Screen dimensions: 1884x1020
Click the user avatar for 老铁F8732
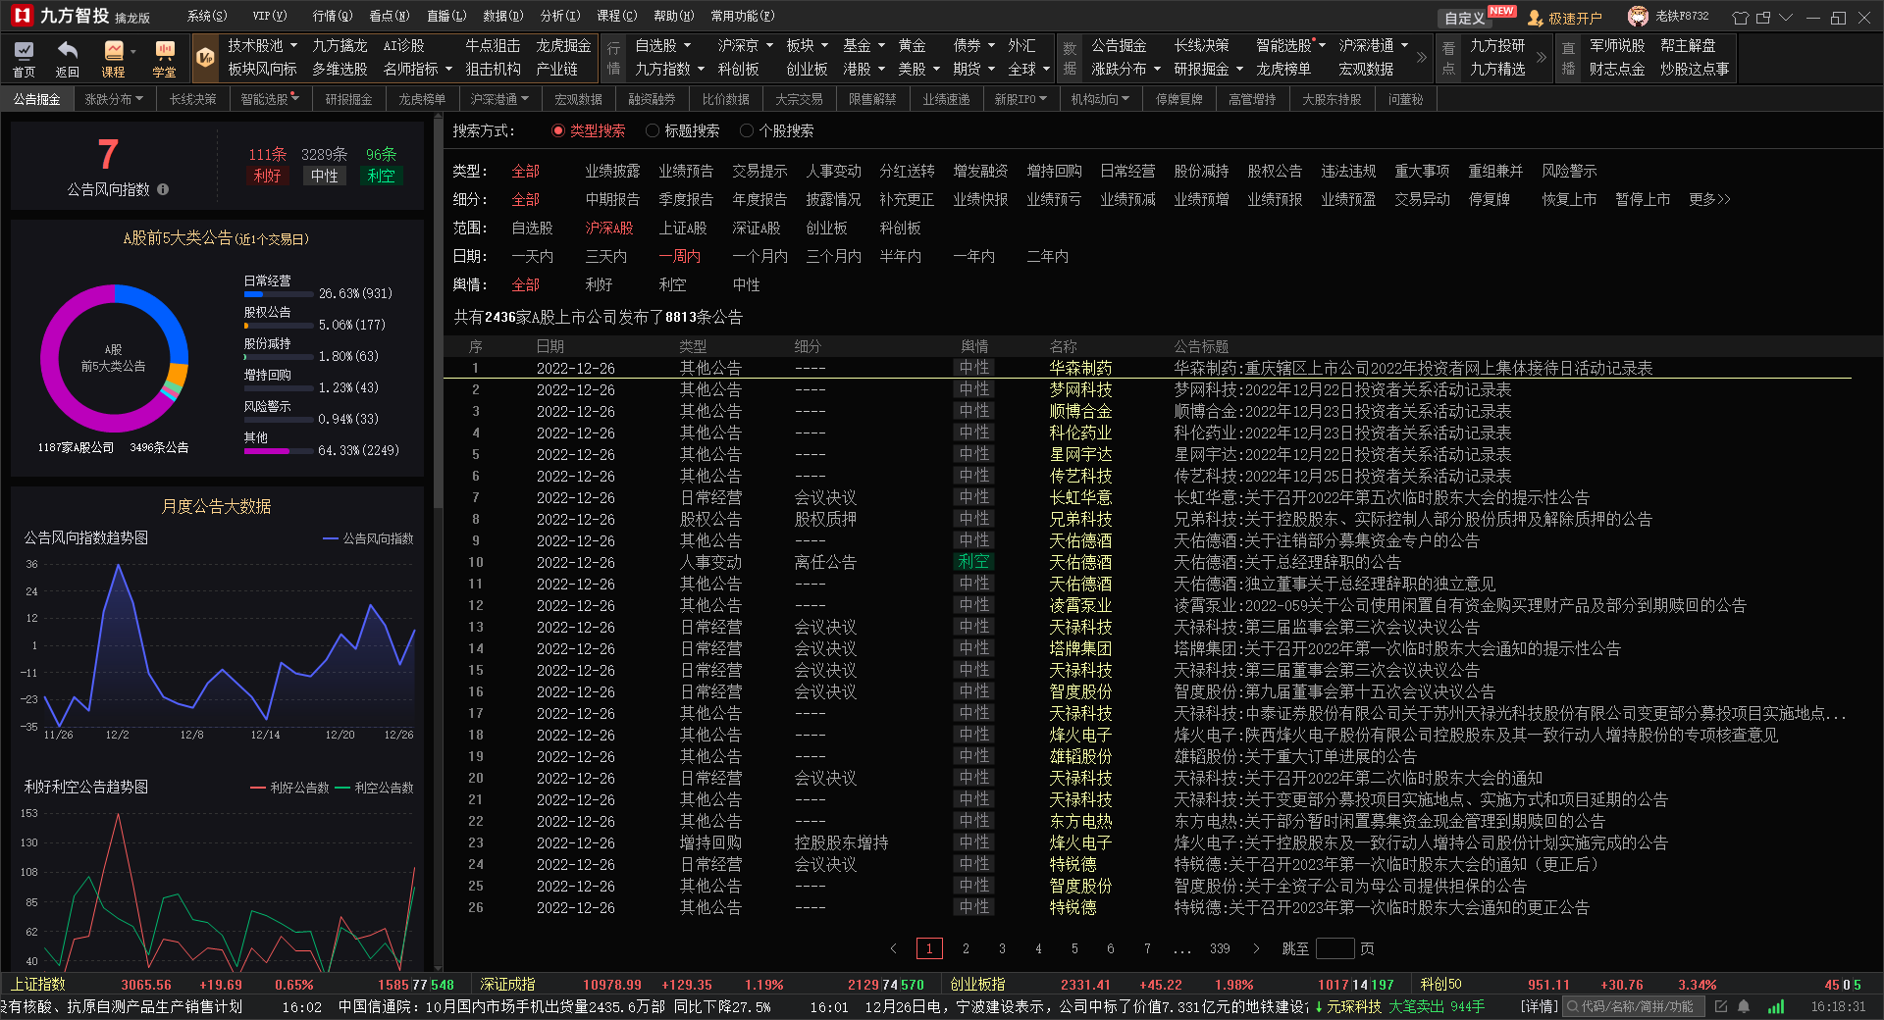pyautogui.click(x=1638, y=17)
